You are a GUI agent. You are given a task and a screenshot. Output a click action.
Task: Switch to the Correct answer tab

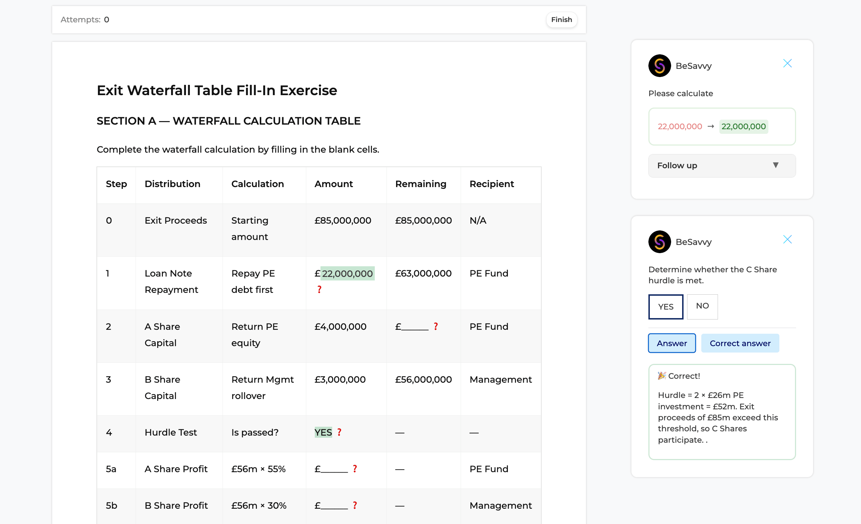pyautogui.click(x=740, y=343)
